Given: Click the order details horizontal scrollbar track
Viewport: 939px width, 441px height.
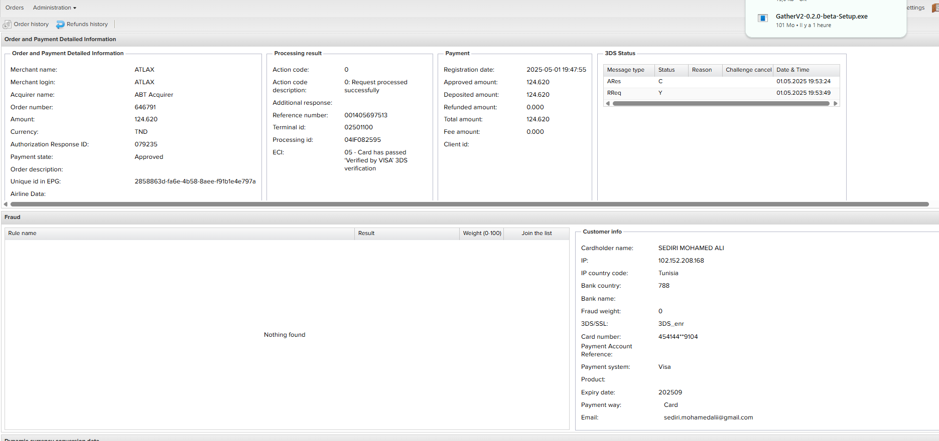Looking at the screenshot, I should pyautogui.click(x=469, y=204).
